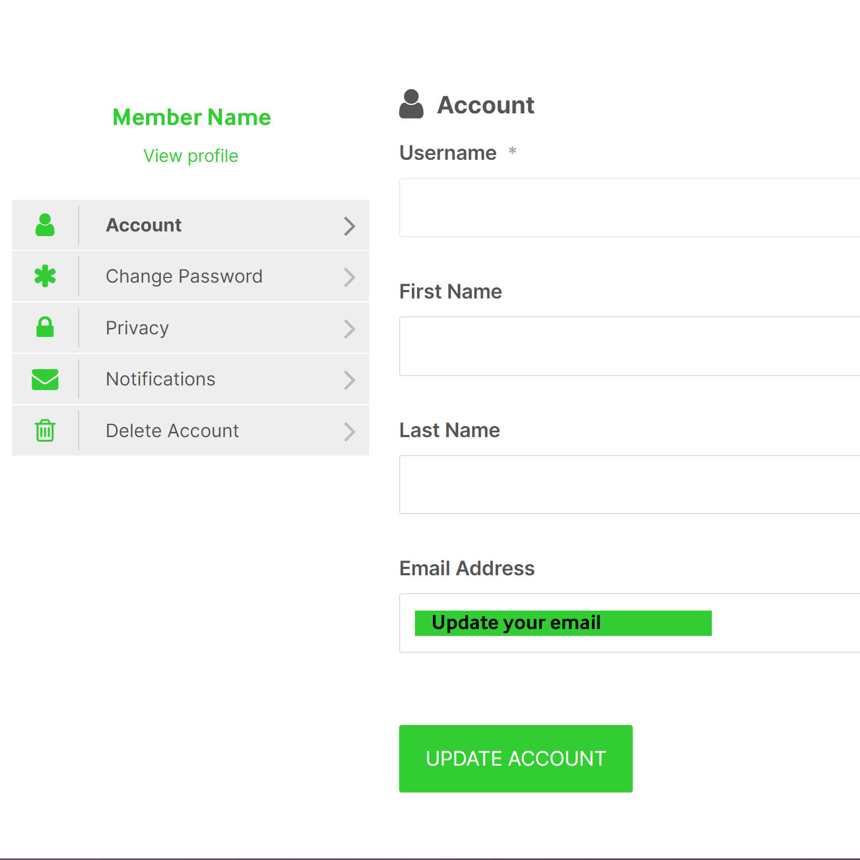Select the Notifications menu item
The width and height of the screenshot is (860, 860).
(160, 379)
